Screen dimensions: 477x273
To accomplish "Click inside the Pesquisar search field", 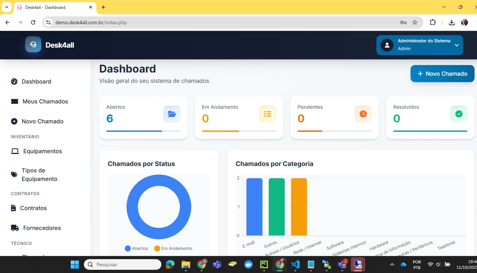I will pyautogui.click(x=123, y=264).
